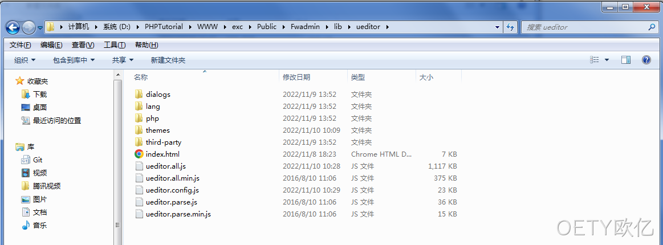The height and width of the screenshot is (245, 663).
Task: Click 新建文件夹 button
Action: [x=168, y=60]
